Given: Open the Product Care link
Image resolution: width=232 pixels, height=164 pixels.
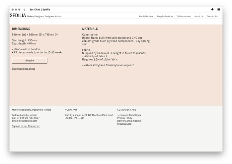Looking at the screenshot, I should (124, 124).
